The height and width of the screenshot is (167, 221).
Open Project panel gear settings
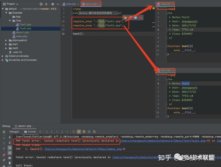(x=53, y=4)
